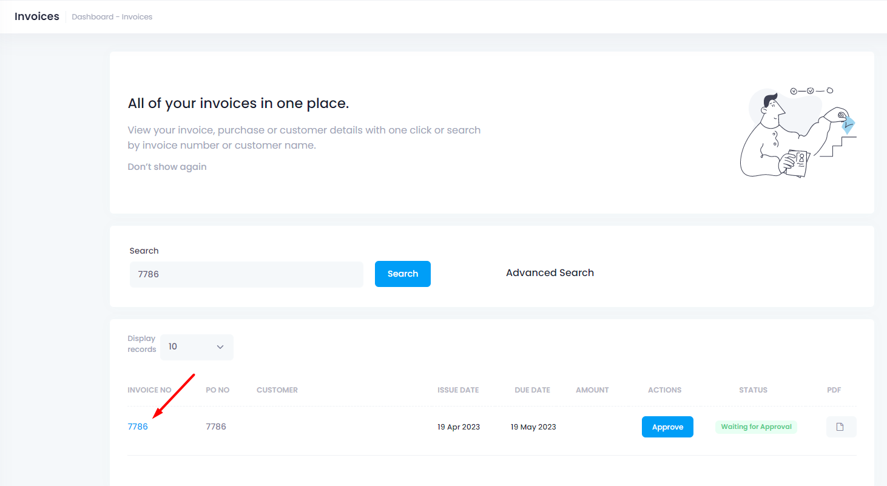Open Advanced Search
This screenshot has width=887, height=486.
[x=550, y=273]
